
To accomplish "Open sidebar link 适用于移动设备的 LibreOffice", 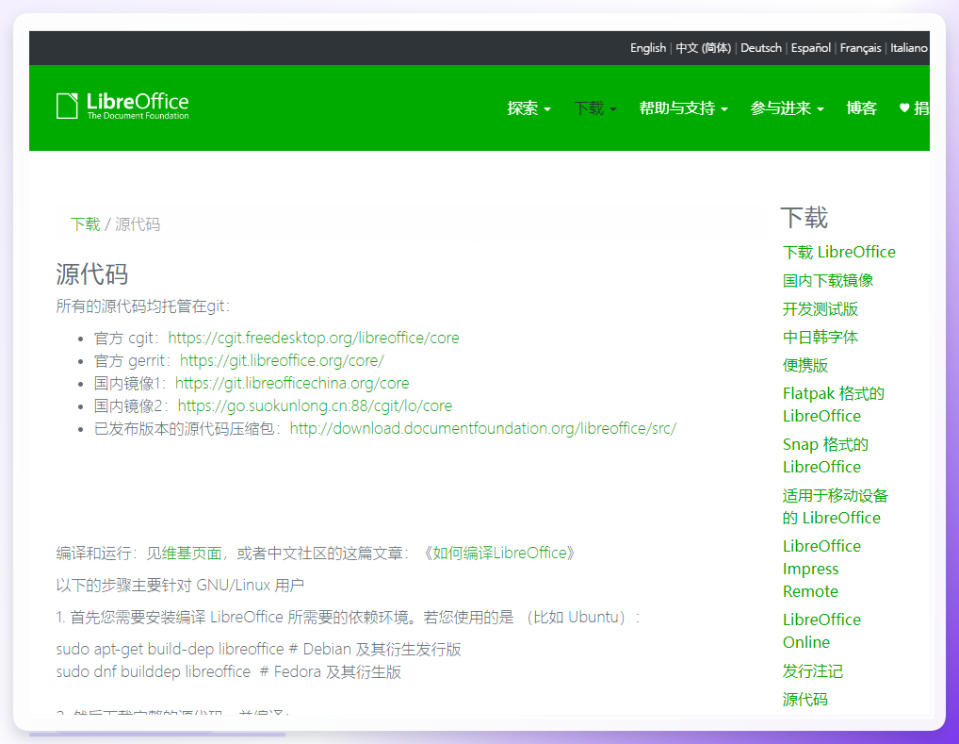I will pyautogui.click(x=835, y=506).
